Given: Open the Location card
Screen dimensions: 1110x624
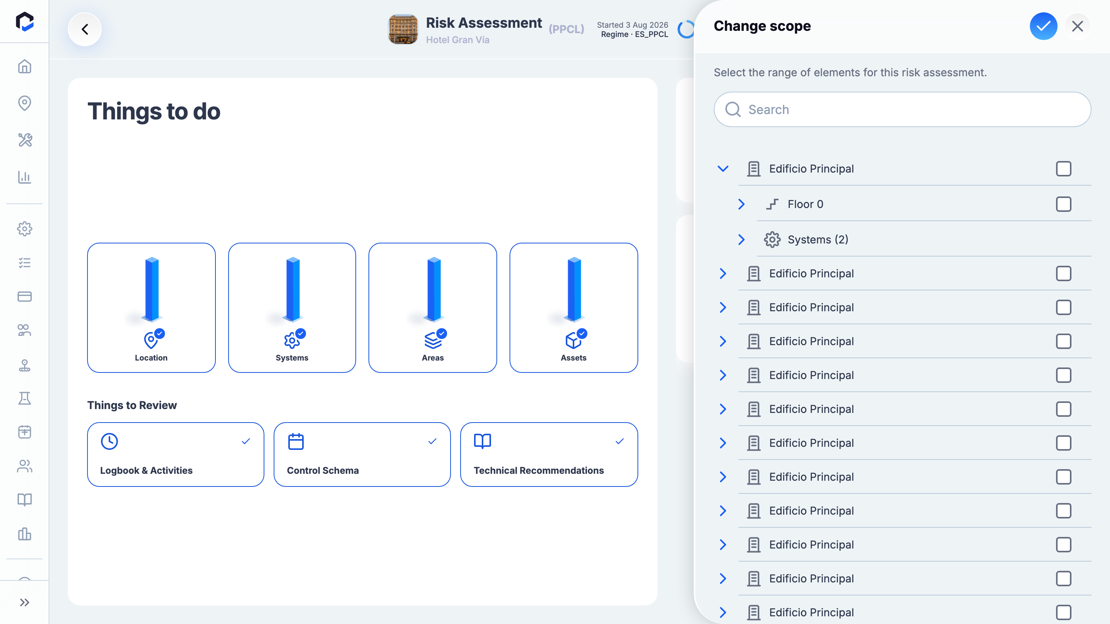Looking at the screenshot, I should (151, 307).
